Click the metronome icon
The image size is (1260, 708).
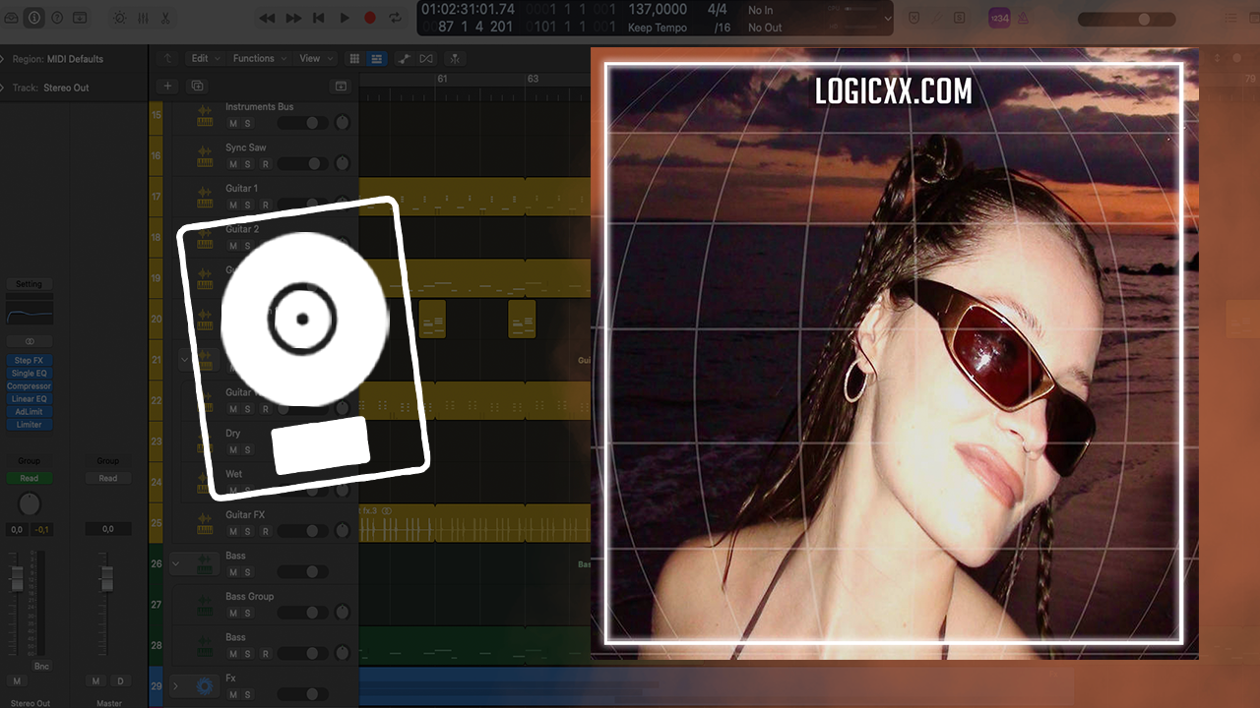pos(1023,18)
